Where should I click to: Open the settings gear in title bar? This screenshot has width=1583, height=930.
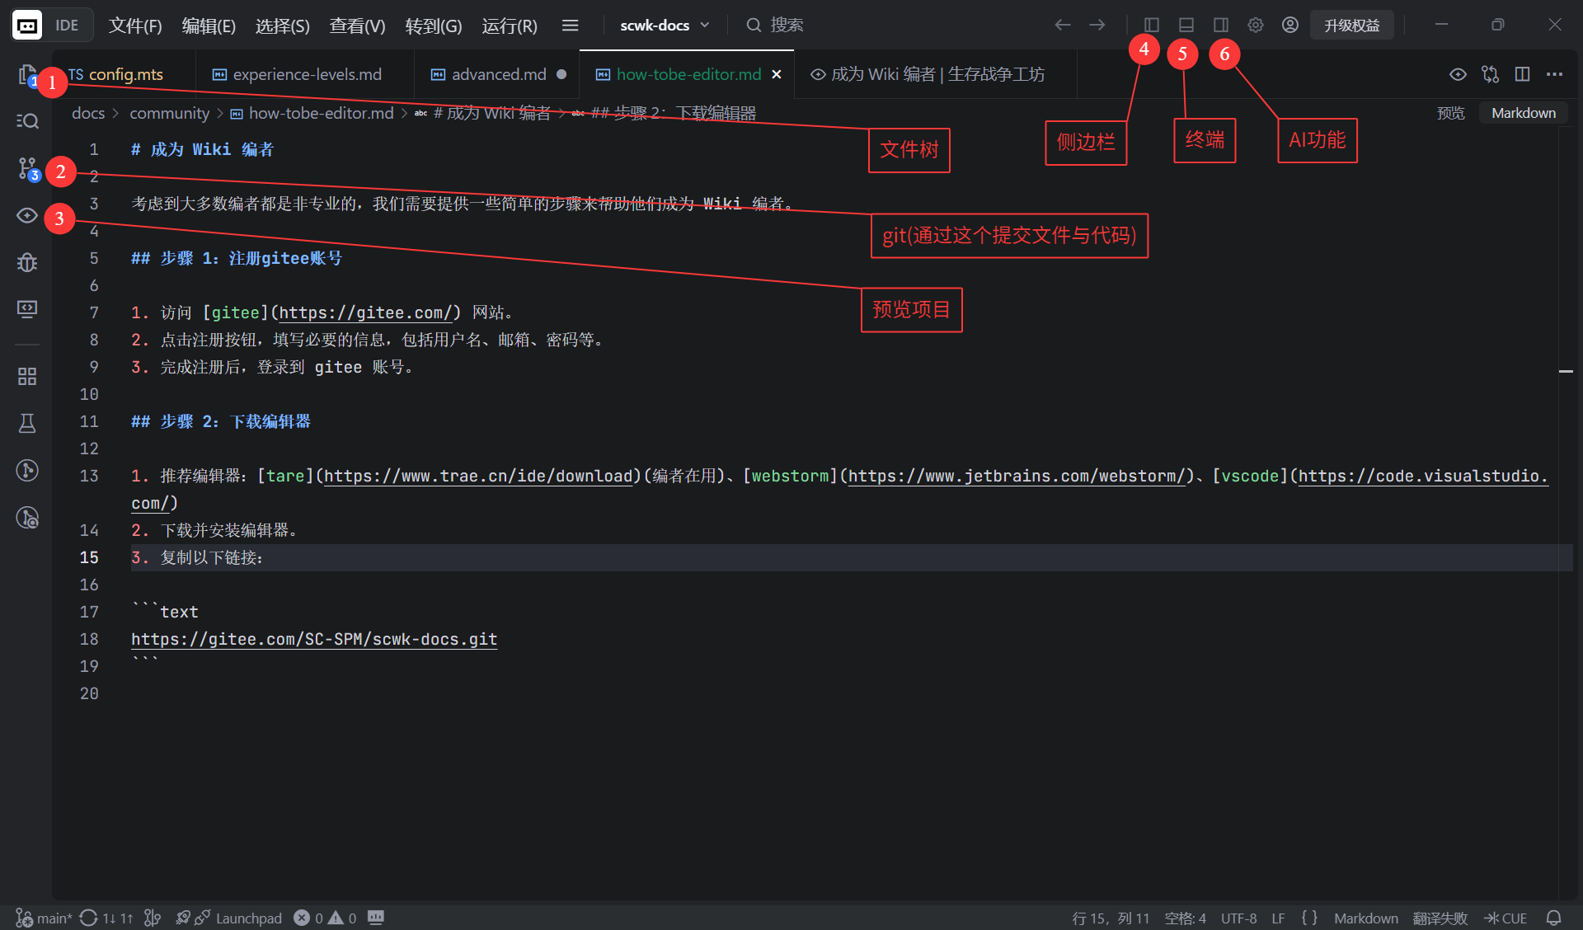coord(1256,25)
